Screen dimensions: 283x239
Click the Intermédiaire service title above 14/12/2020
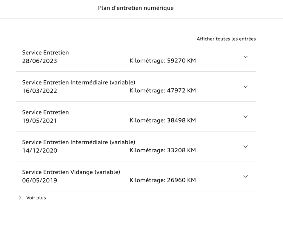(79, 142)
